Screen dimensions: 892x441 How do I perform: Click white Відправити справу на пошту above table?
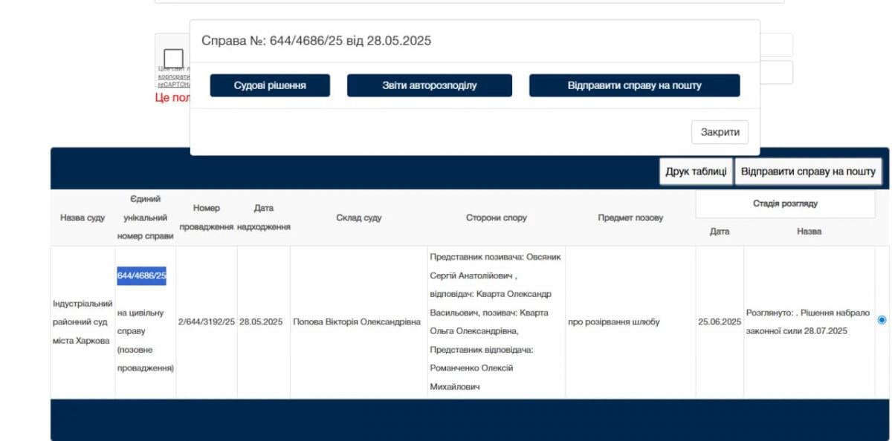[808, 171]
